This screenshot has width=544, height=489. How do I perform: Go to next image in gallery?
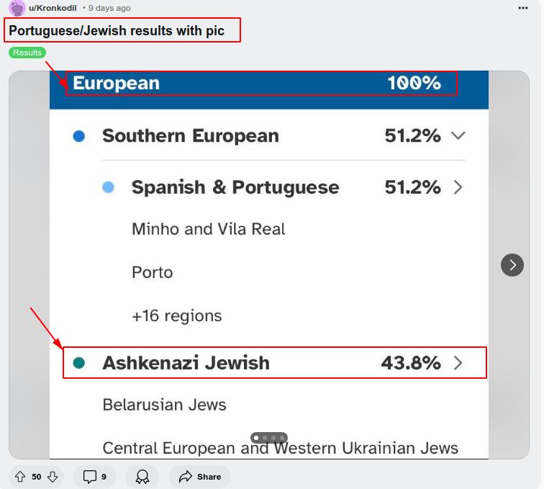point(512,265)
